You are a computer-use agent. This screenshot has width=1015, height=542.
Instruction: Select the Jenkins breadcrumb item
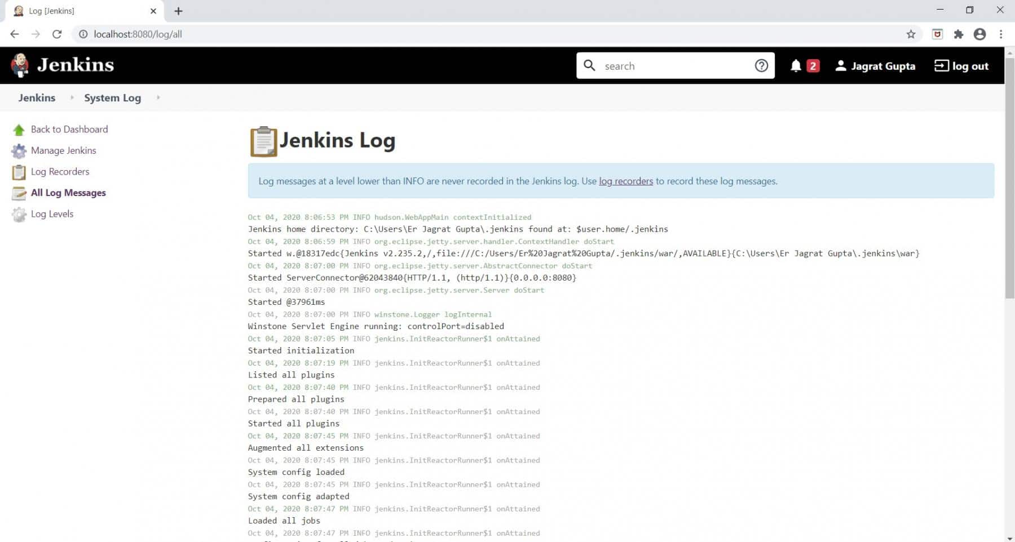(x=36, y=97)
